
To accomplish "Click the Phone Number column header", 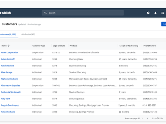I will point(150,46).
